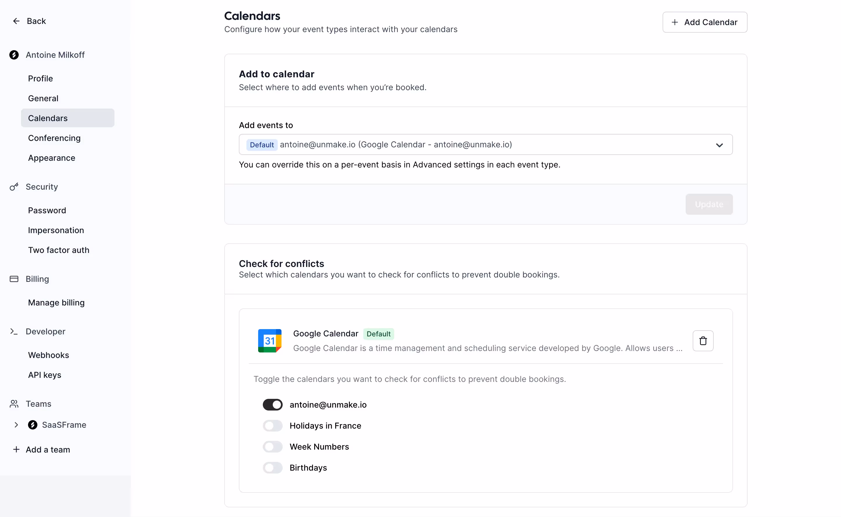Enable the Holidays in France toggle

point(272,426)
